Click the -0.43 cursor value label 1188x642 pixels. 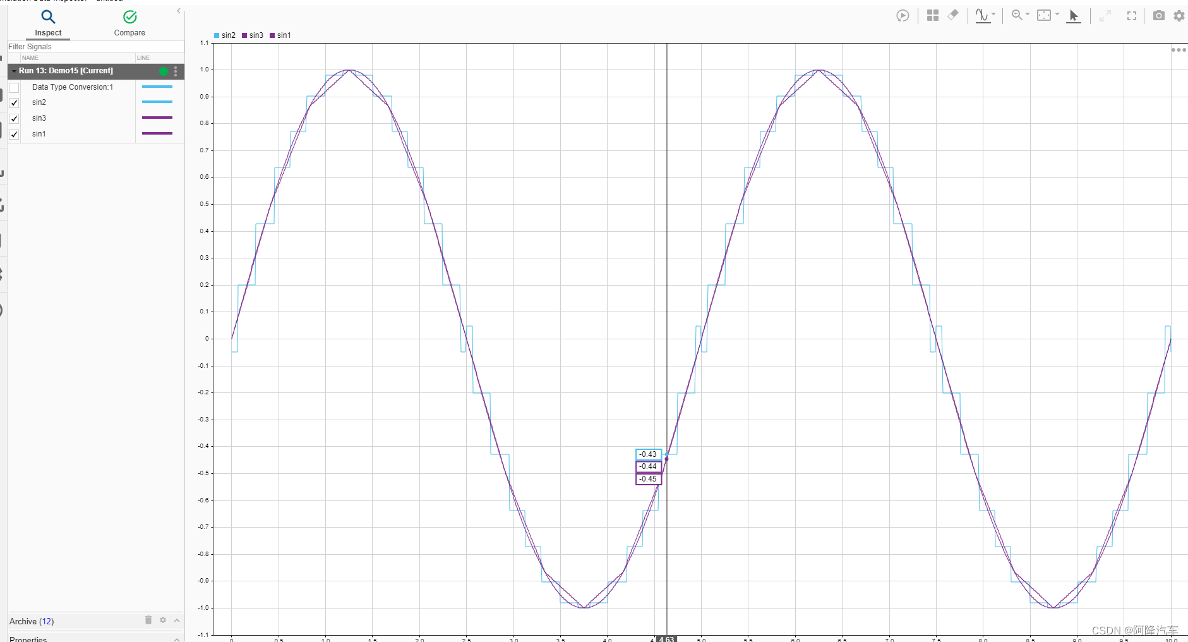click(648, 454)
